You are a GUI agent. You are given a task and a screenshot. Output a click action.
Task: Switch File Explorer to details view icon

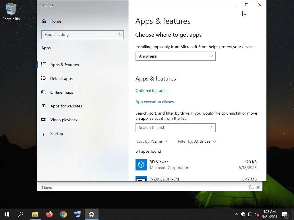click(x=252, y=187)
